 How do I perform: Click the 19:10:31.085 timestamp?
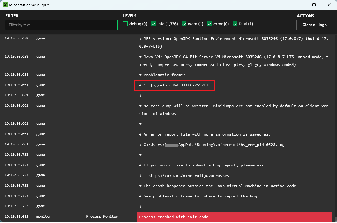(x=17, y=217)
